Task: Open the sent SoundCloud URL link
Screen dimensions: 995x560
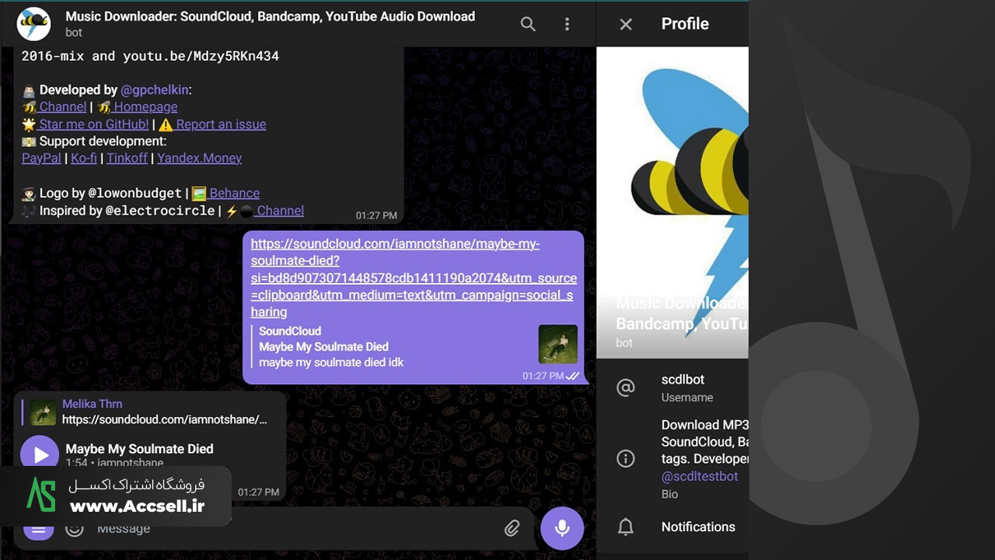Action: pos(414,278)
